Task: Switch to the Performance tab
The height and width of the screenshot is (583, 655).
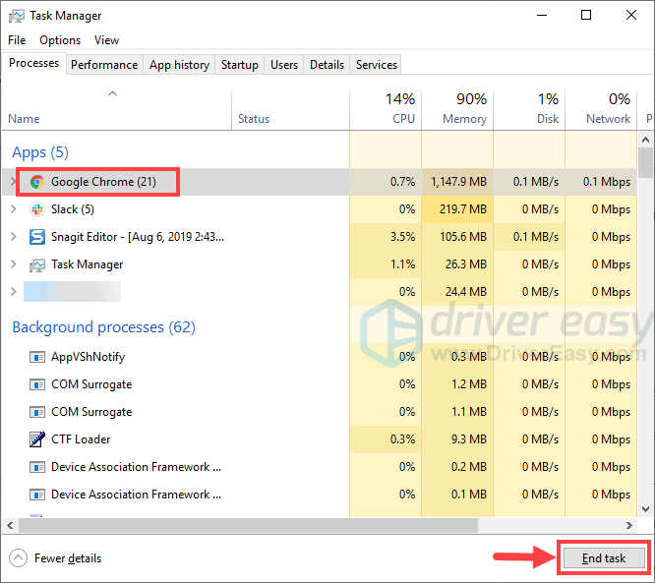Action: click(104, 65)
